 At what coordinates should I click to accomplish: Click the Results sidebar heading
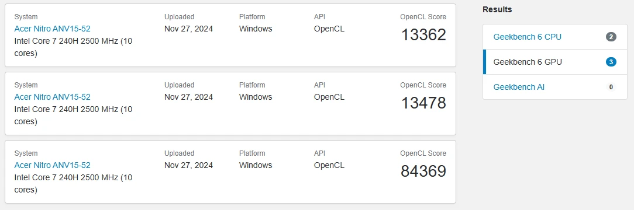pyautogui.click(x=497, y=9)
